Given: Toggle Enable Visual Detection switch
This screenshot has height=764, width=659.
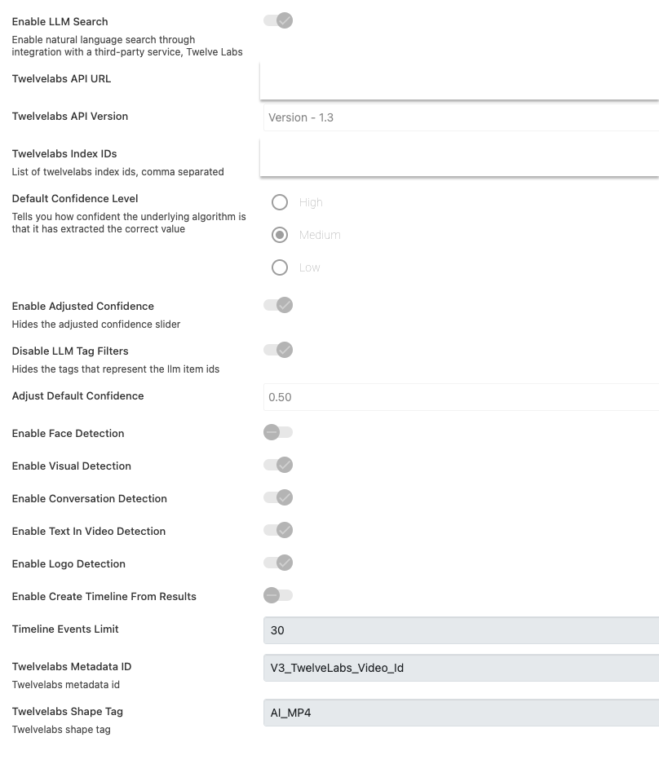Looking at the screenshot, I should 278,465.
